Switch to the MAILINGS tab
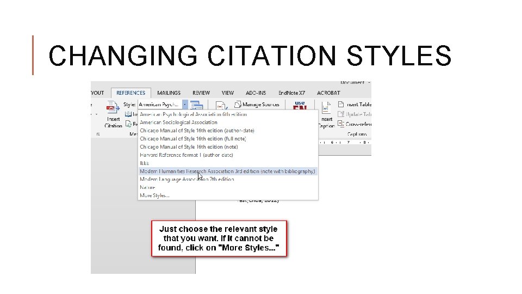Screen dimensions: 522x294 pyautogui.click(x=169, y=93)
